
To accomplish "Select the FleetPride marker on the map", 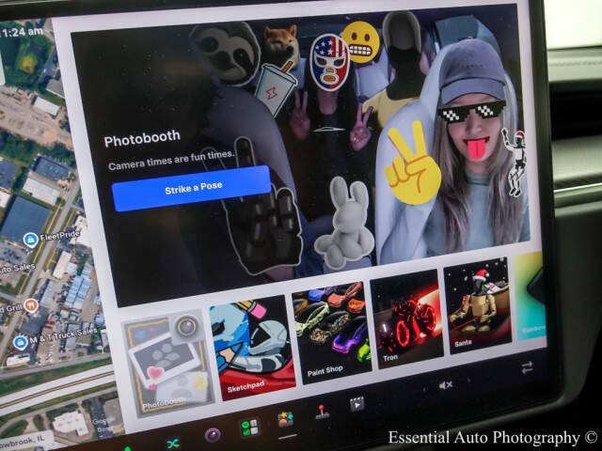I will [x=31, y=241].
